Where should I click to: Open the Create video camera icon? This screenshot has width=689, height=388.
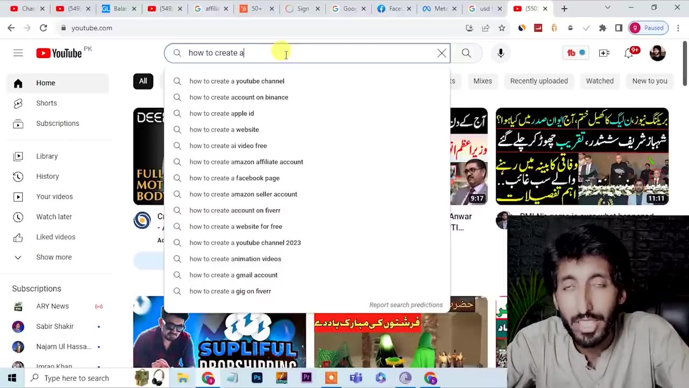click(604, 53)
